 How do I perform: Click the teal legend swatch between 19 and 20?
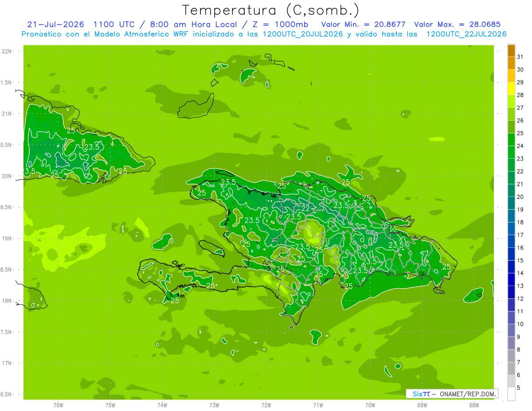(511, 203)
